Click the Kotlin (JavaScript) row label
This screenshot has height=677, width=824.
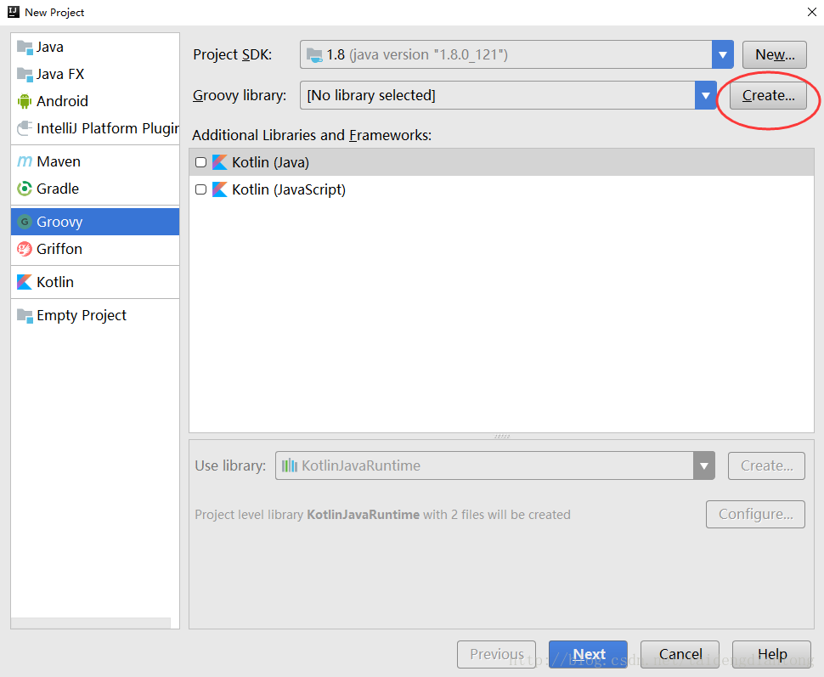pyautogui.click(x=289, y=189)
